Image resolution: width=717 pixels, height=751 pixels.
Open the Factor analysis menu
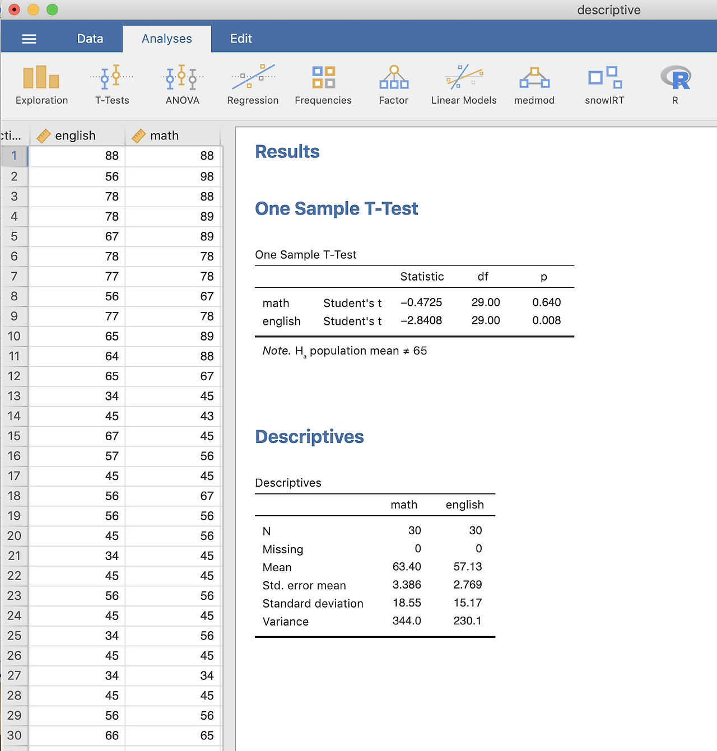click(394, 85)
